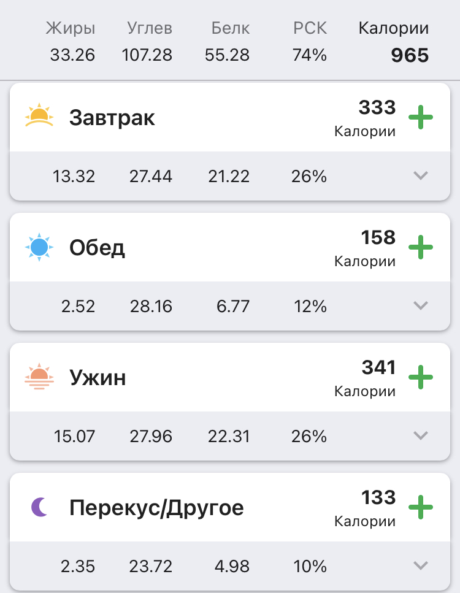Select the Ужин meal heading
This screenshot has height=593, width=460.
pos(98,377)
